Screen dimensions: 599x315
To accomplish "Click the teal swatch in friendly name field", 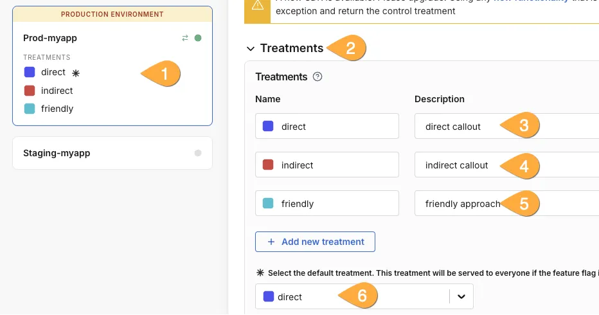I will coord(268,204).
